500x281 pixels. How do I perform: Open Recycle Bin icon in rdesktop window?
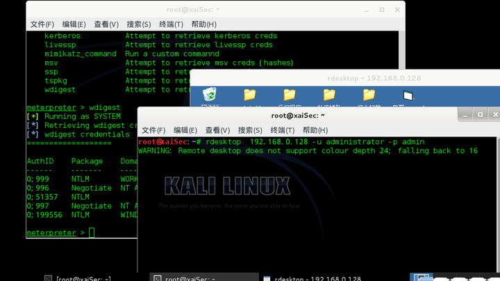pos(210,95)
